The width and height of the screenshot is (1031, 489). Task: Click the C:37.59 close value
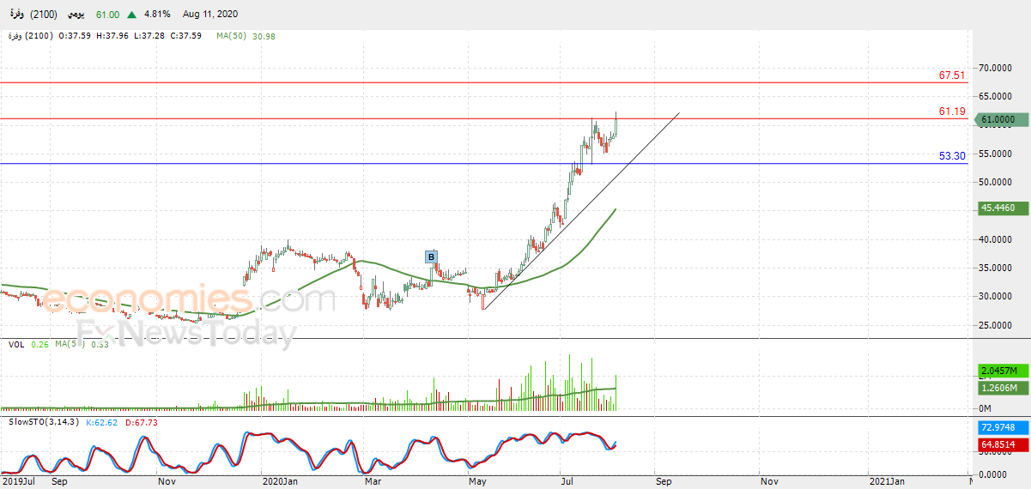[x=188, y=36]
